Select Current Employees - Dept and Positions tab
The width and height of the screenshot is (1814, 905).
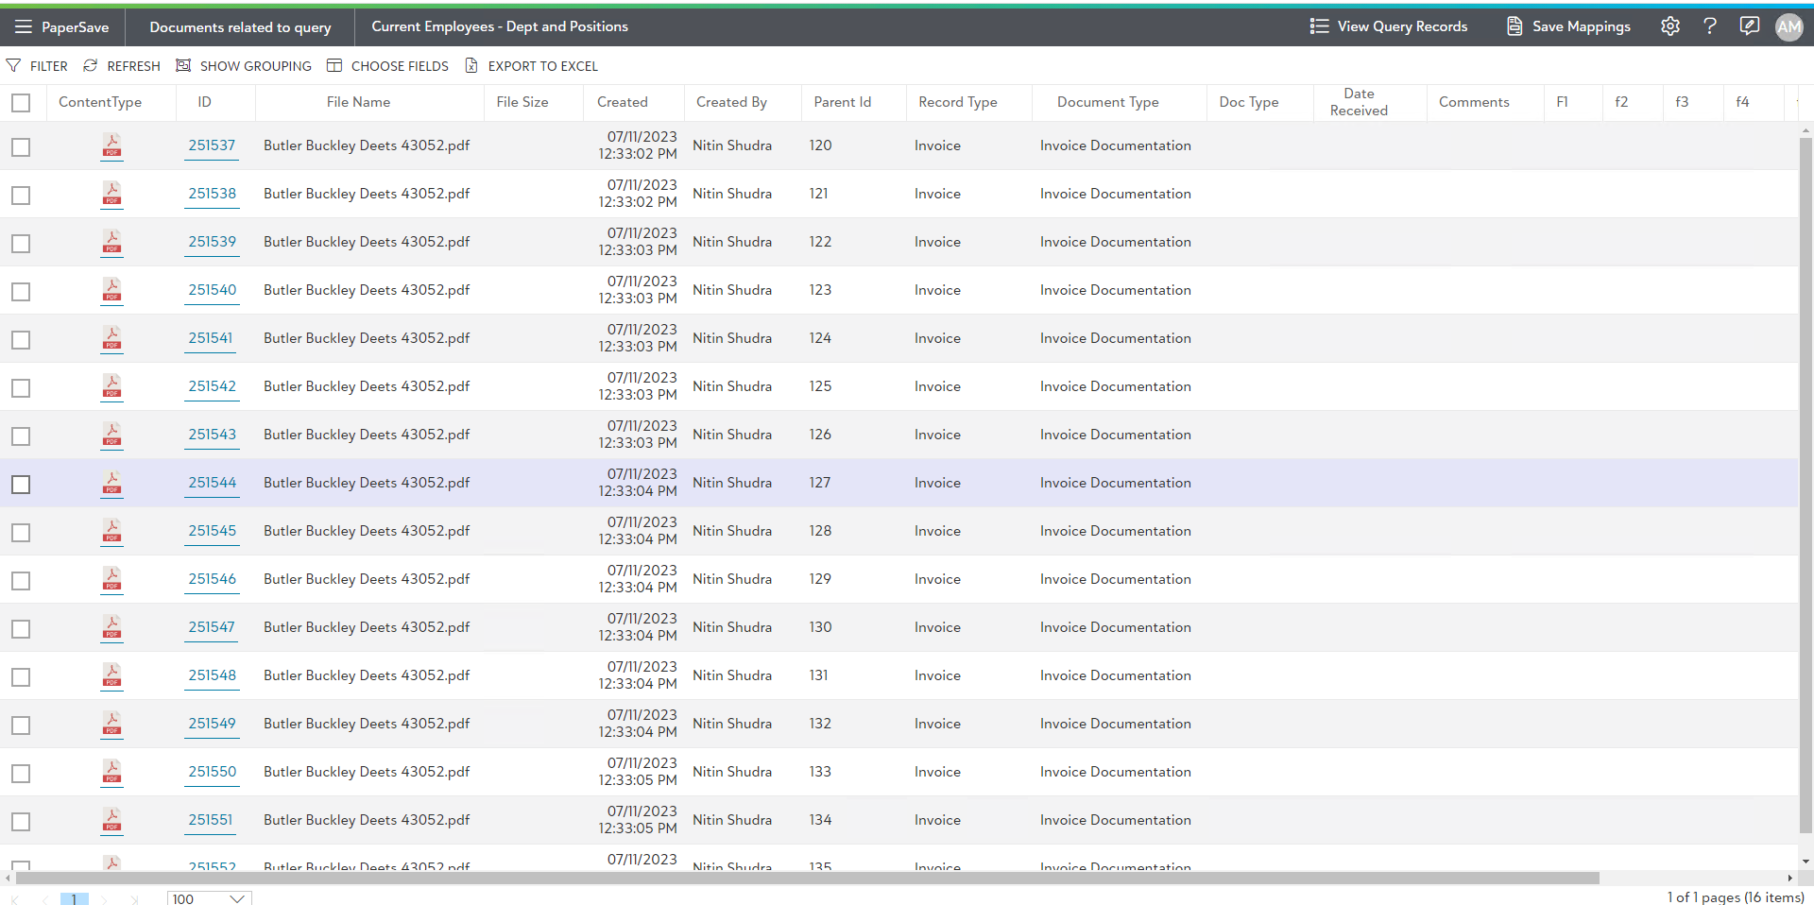500,26
